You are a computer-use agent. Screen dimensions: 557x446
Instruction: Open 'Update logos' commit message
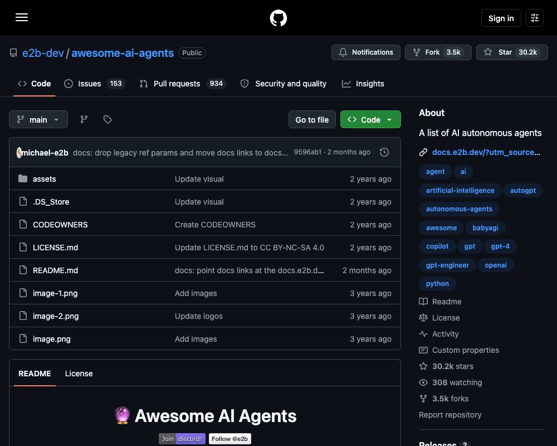coord(199,316)
